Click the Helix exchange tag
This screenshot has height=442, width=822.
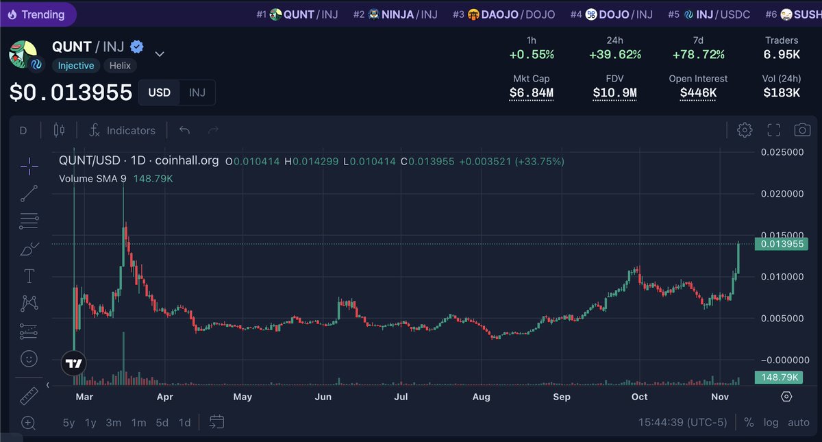[121, 66]
